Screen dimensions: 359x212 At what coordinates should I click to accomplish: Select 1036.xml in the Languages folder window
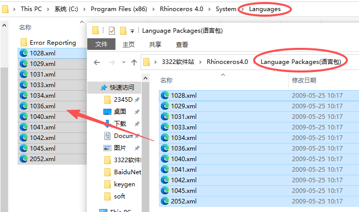[x=52, y=106]
